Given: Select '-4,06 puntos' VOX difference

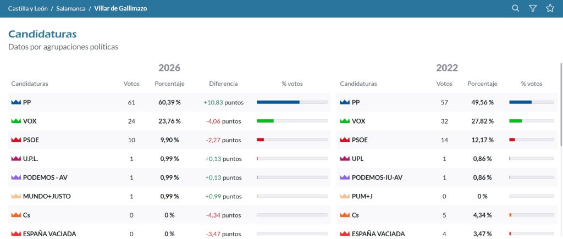Looking at the screenshot, I should (223, 121).
